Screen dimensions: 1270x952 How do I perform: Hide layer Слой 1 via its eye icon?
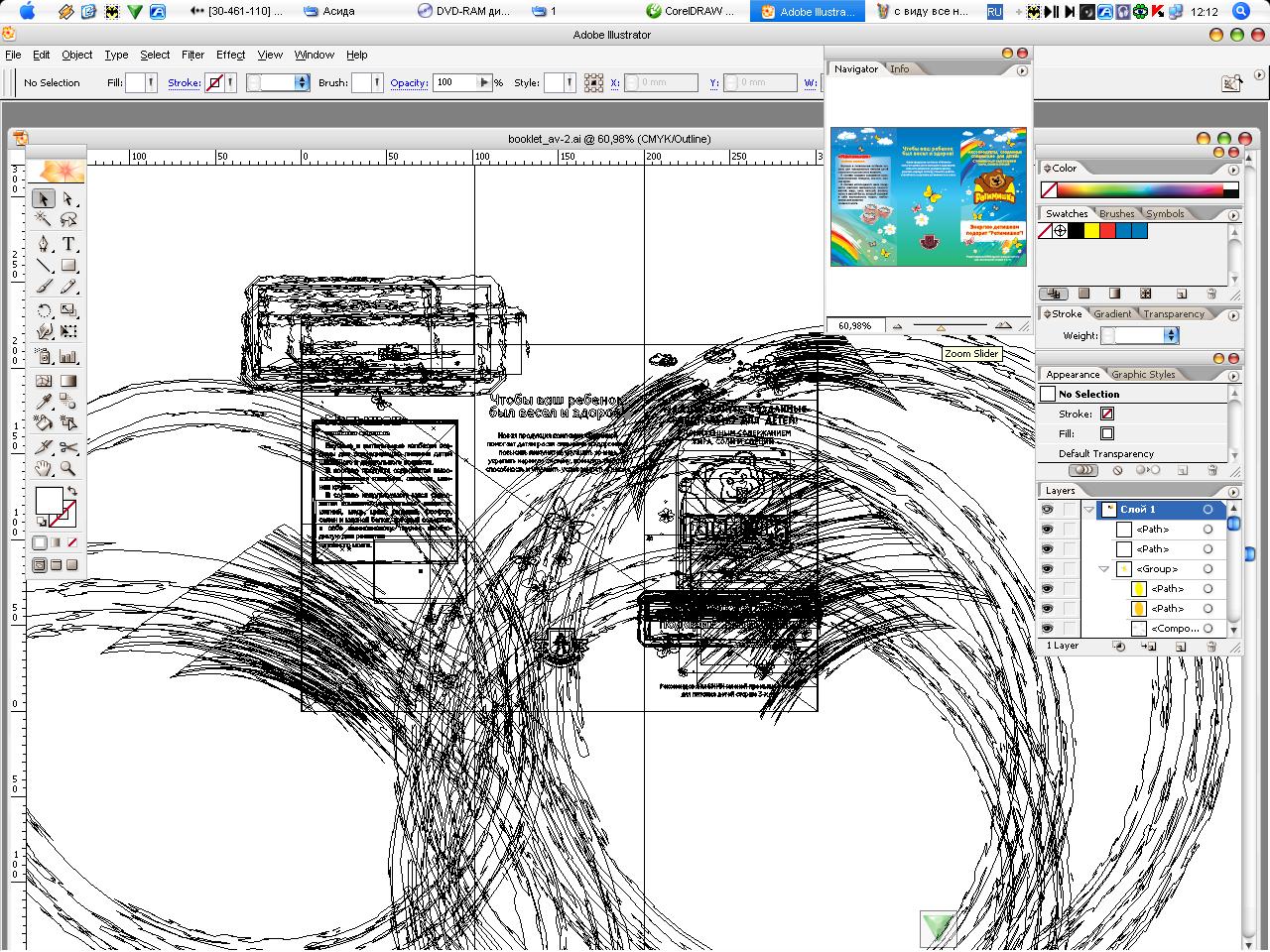click(x=1047, y=510)
